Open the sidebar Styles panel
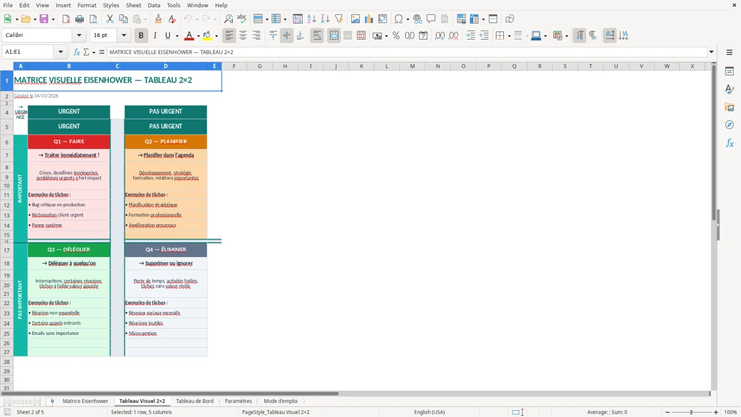This screenshot has width=741, height=417. point(729,89)
